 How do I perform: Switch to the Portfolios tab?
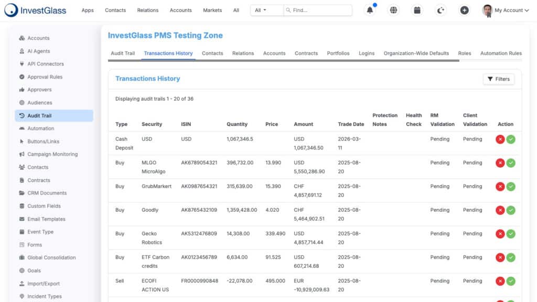tap(338, 53)
